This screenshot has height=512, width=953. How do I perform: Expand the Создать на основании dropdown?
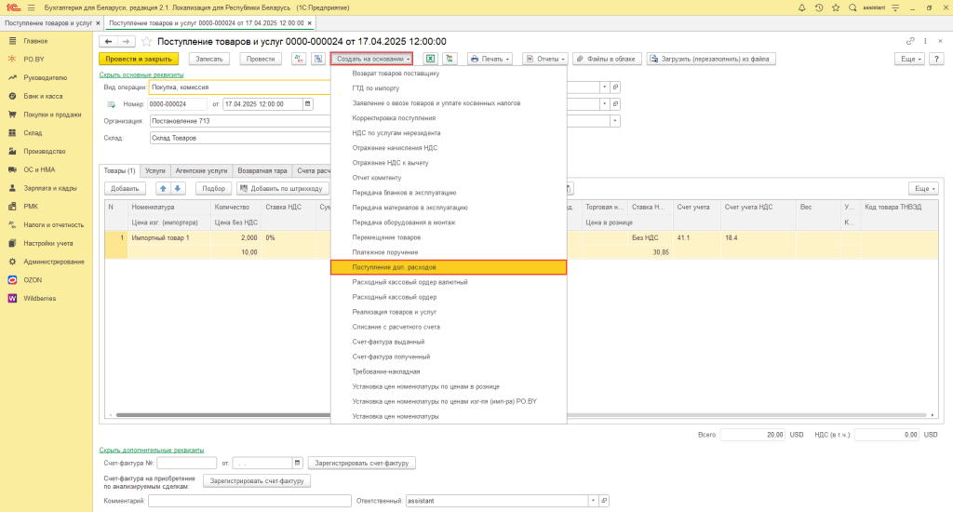371,59
